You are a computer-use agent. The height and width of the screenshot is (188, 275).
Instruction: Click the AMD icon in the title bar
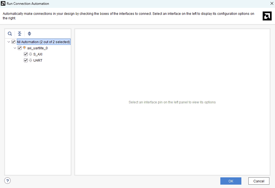3,3
